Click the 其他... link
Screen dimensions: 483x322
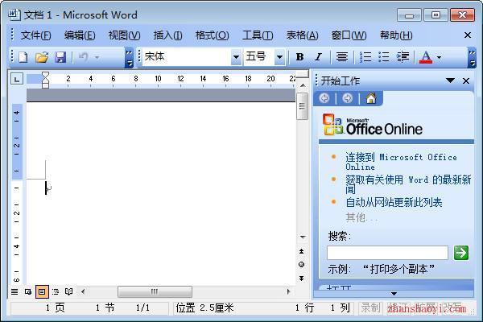pos(361,218)
